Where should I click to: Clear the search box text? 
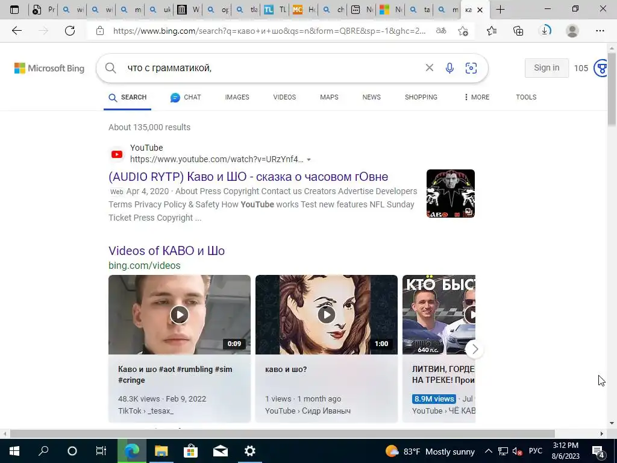(429, 68)
